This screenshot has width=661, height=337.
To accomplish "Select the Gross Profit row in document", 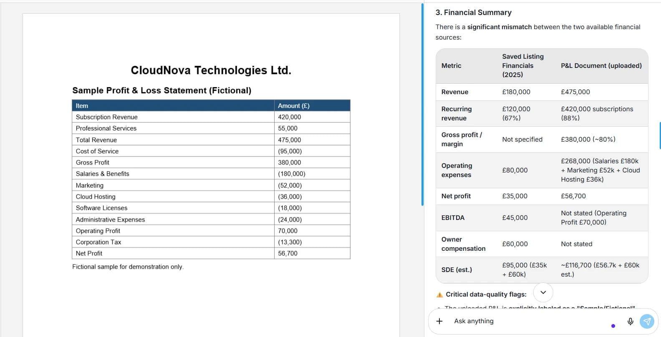I will (x=211, y=162).
